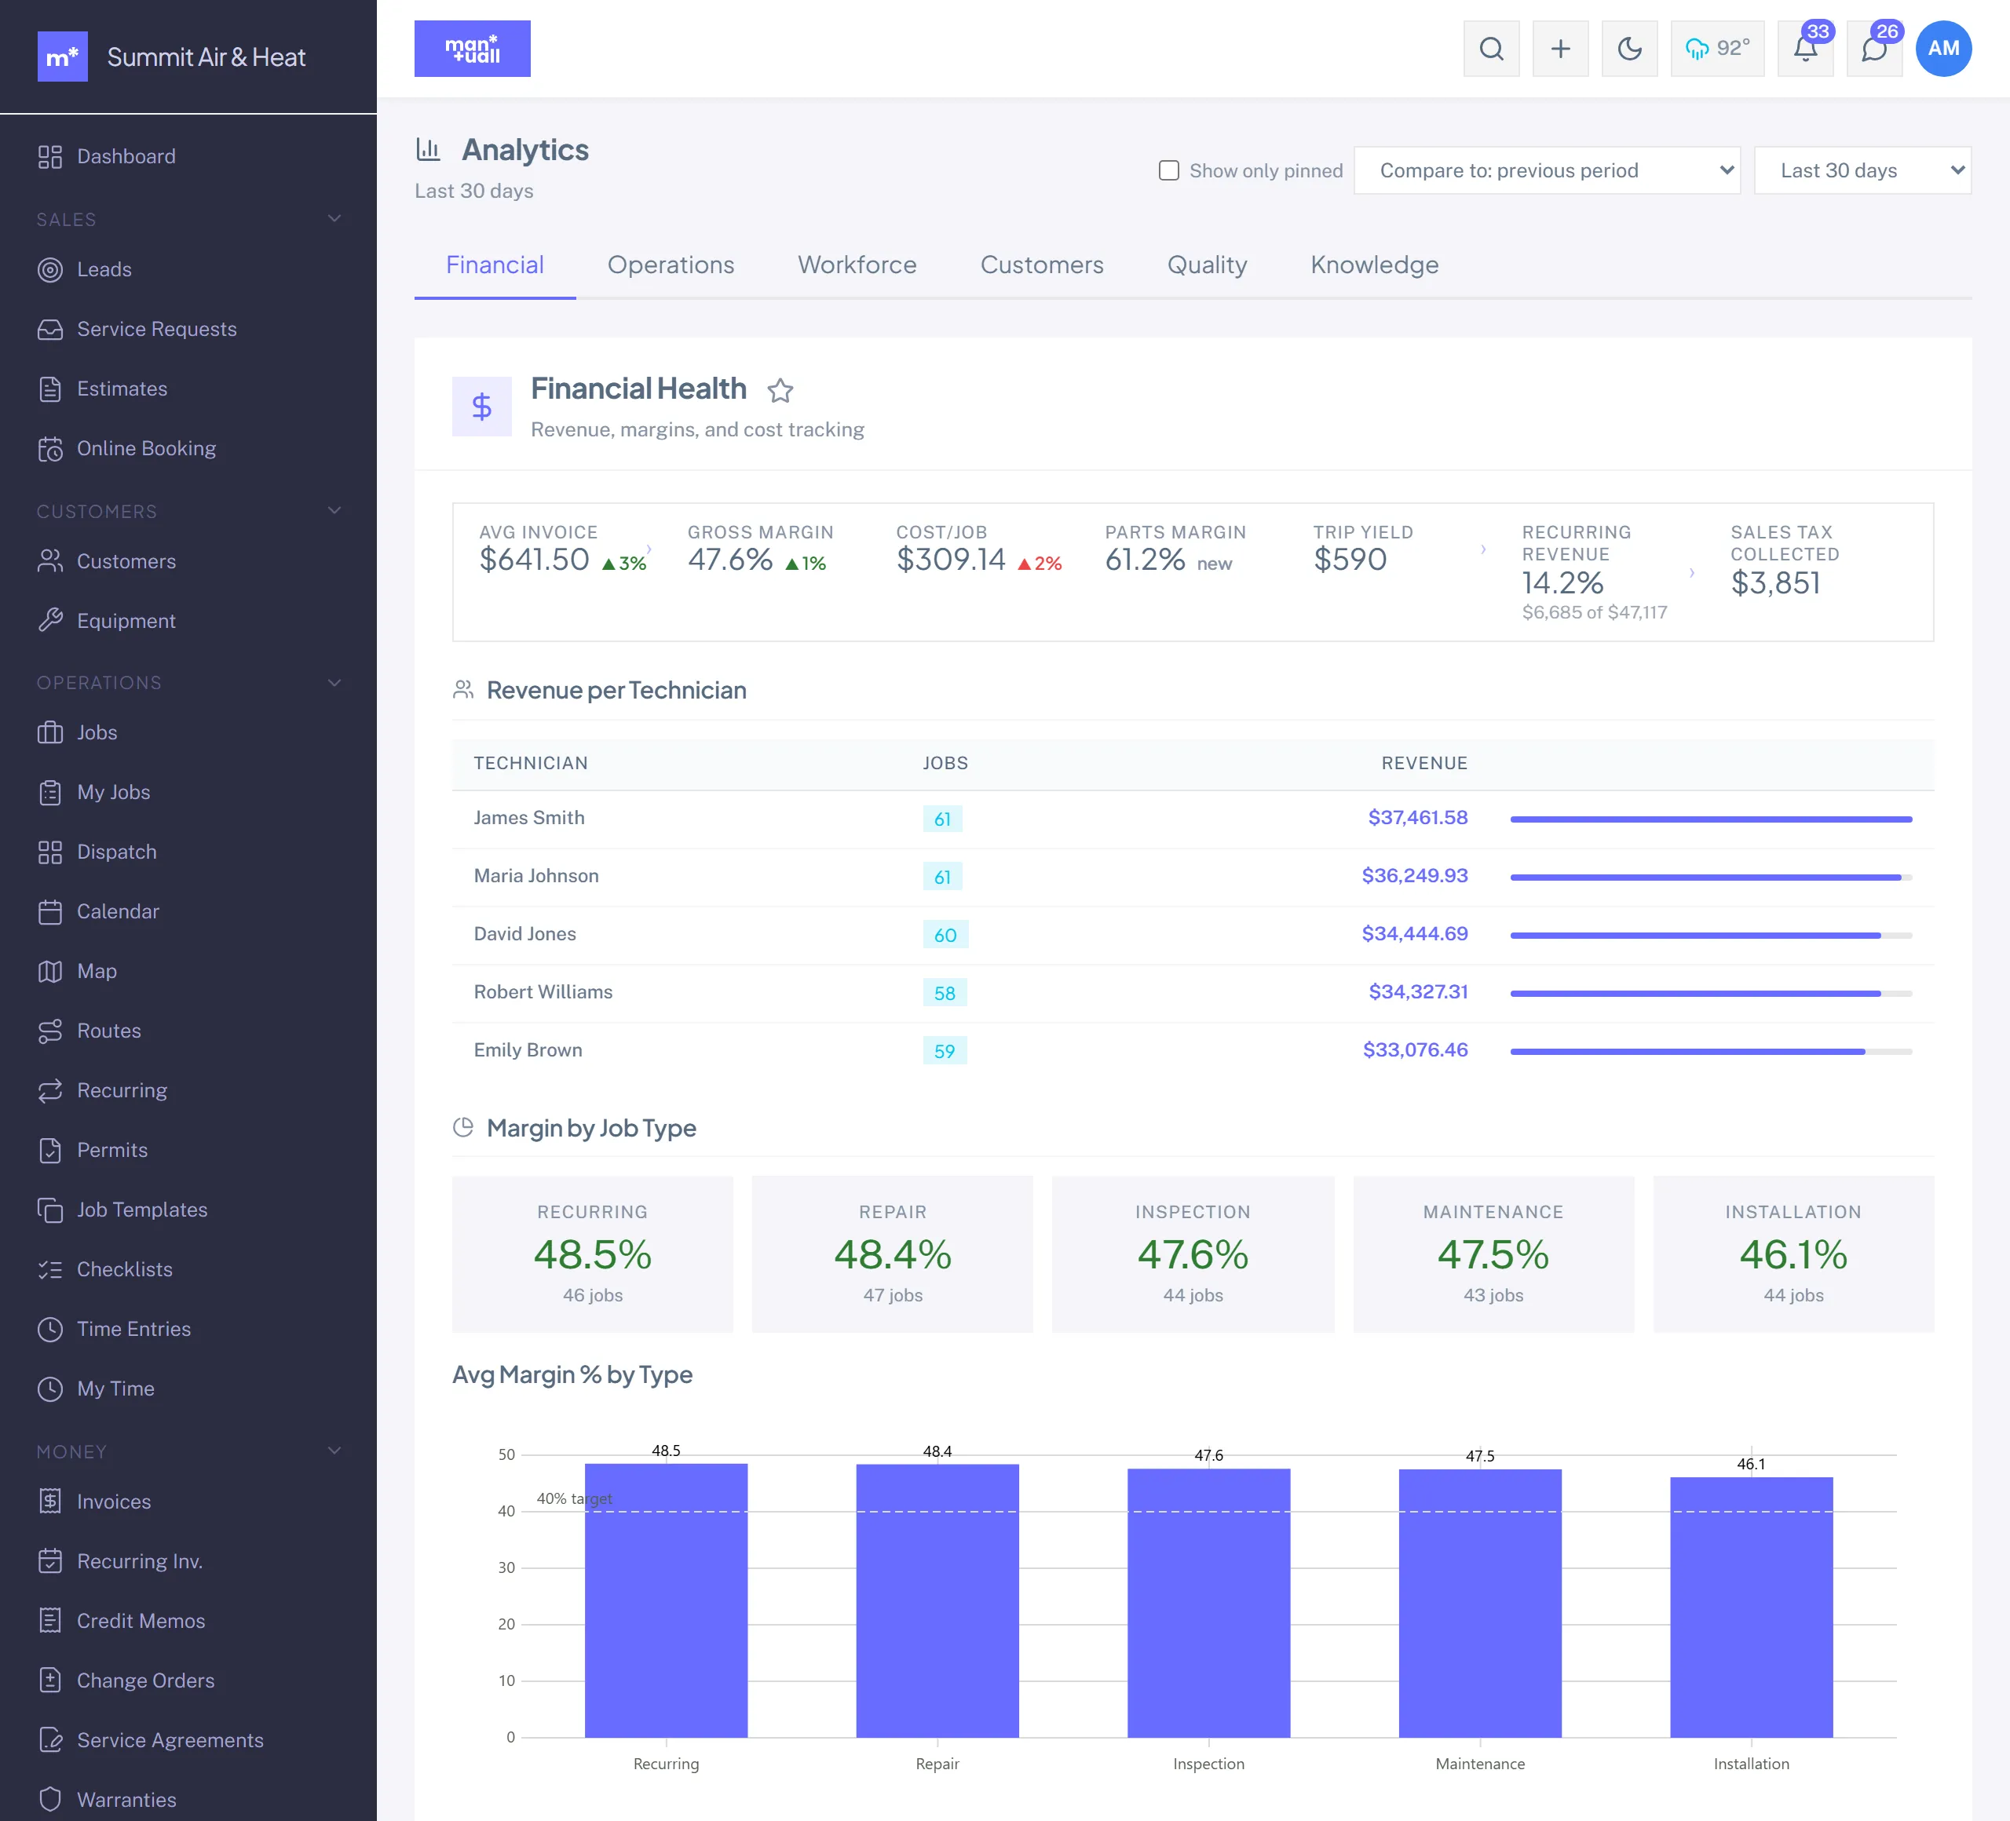This screenshot has width=2010, height=1821.
Task: Click the plus quick-add icon
Action: (1560, 49)
